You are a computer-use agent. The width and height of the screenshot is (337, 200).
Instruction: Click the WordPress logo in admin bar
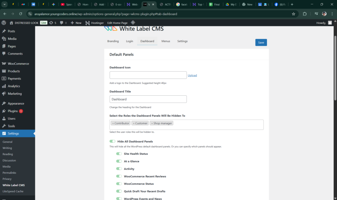pos(4,23)
